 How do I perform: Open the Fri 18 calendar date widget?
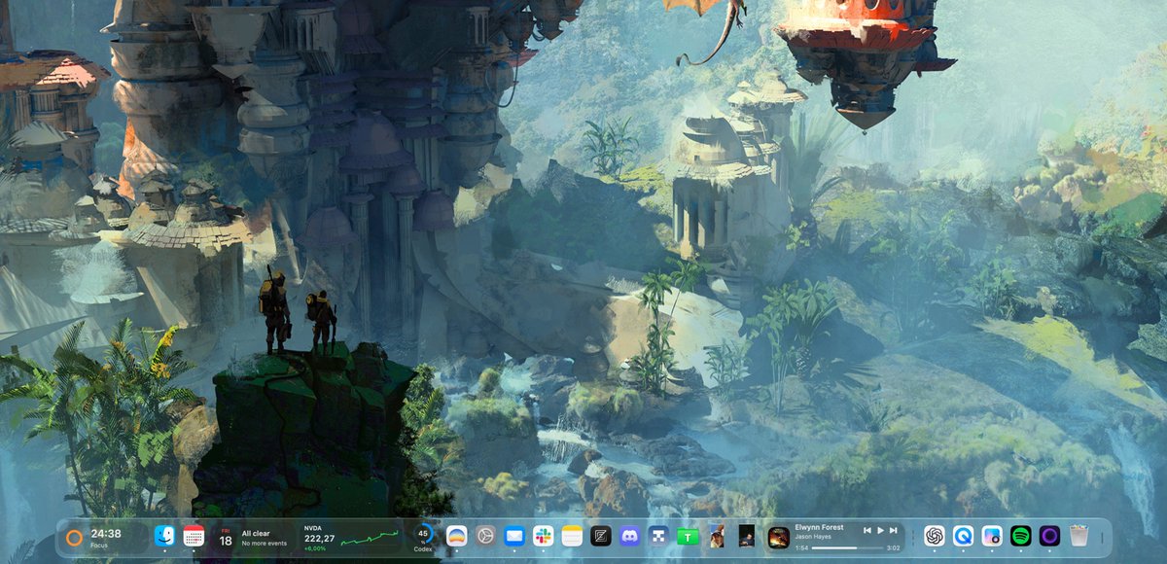226,538
